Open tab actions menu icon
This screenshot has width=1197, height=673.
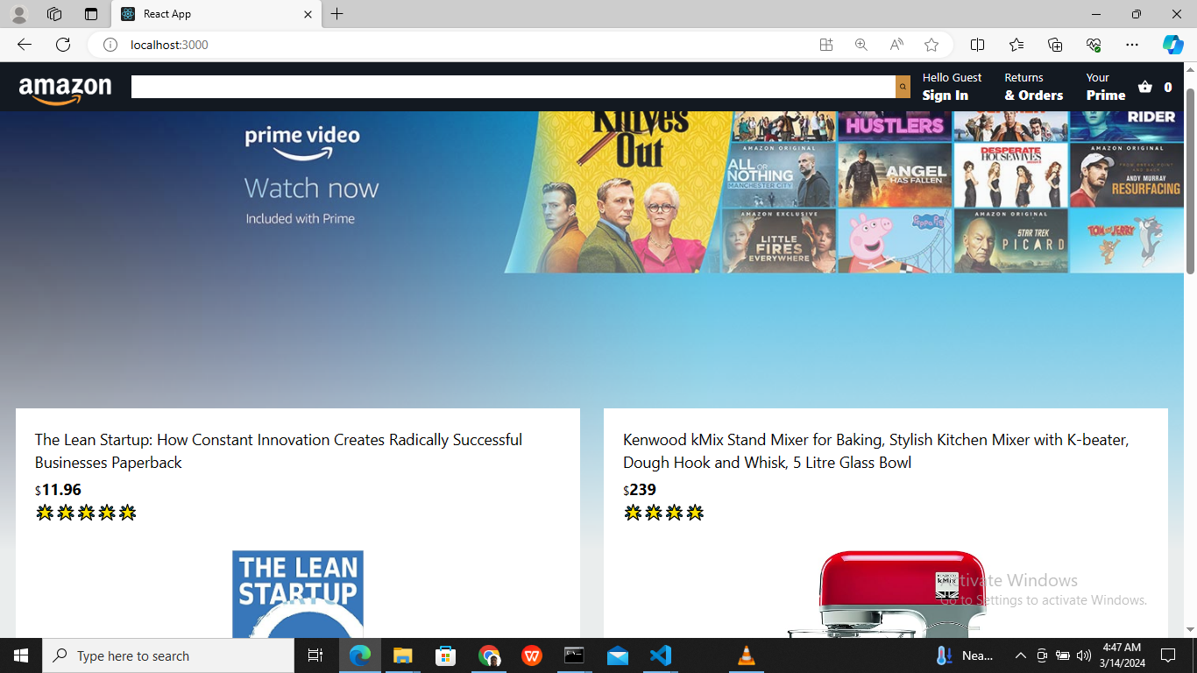(91, 14)
